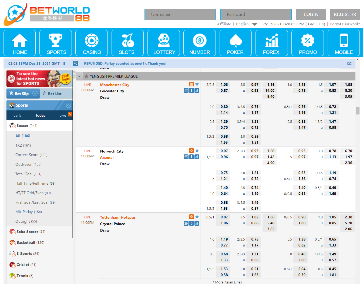Image resolution: width=363 pixels, height=284 pixels.
Task: Open live pitch view for Manchester City match
Action: (191, 84)
